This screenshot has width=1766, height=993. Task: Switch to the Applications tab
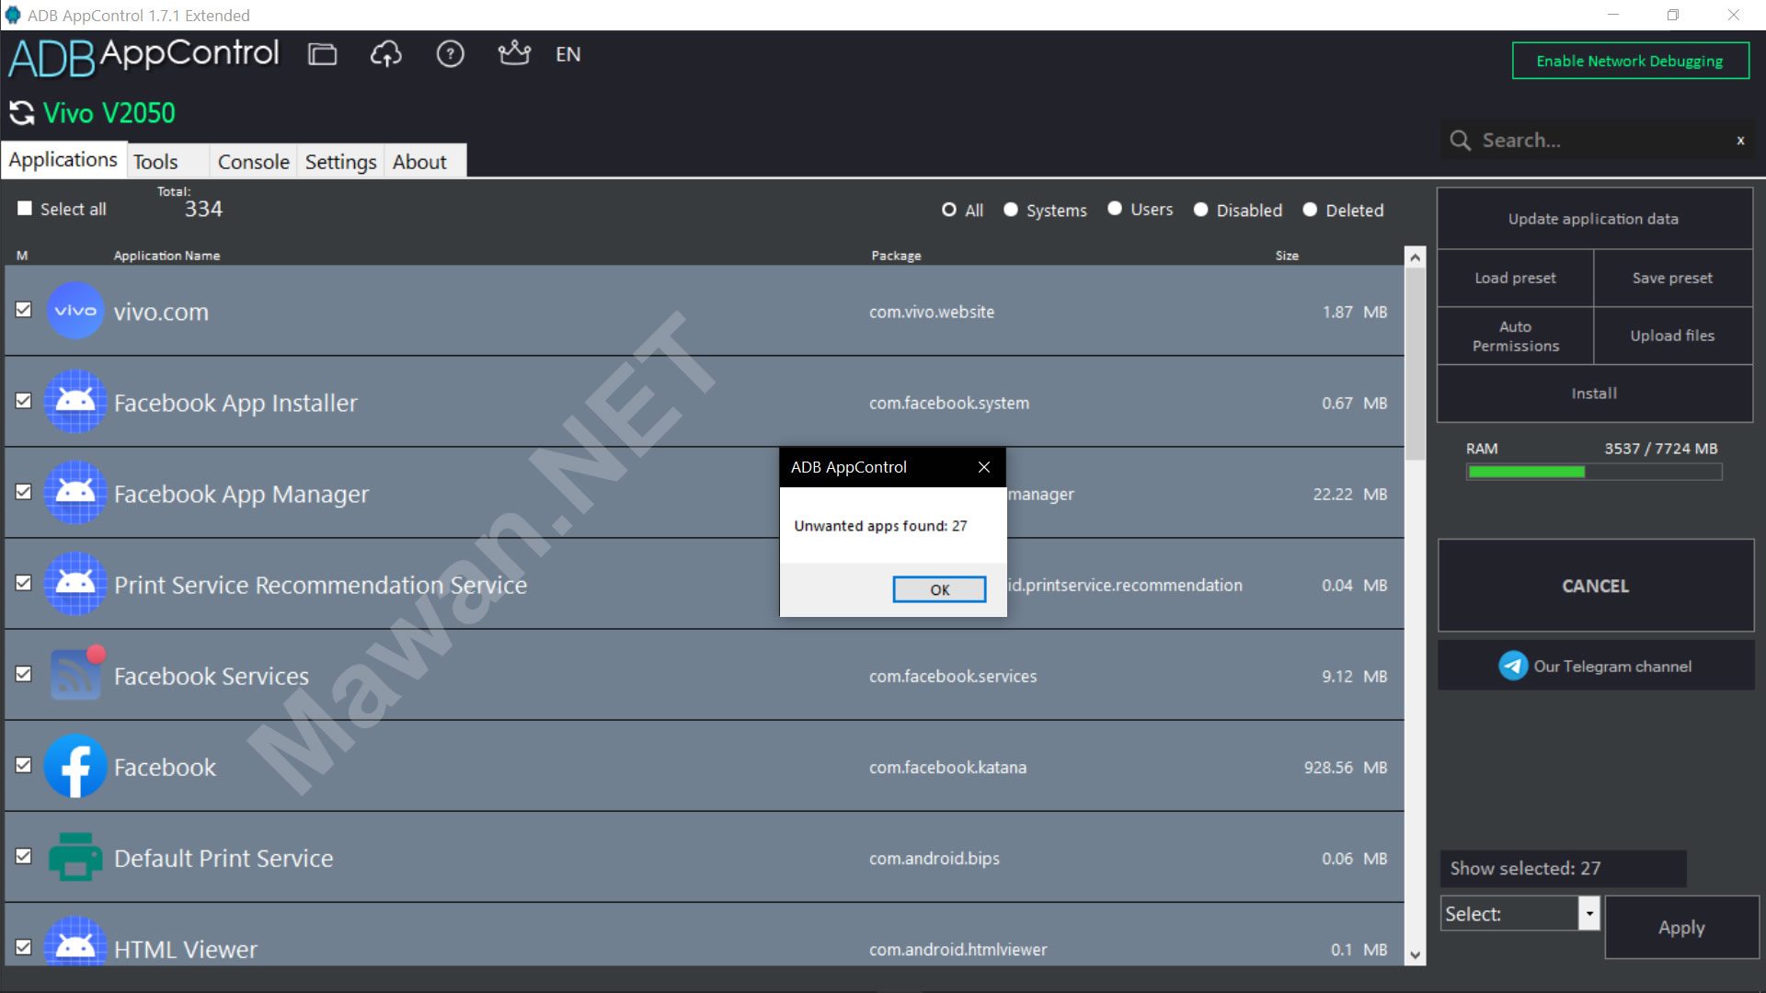[63, 160]
